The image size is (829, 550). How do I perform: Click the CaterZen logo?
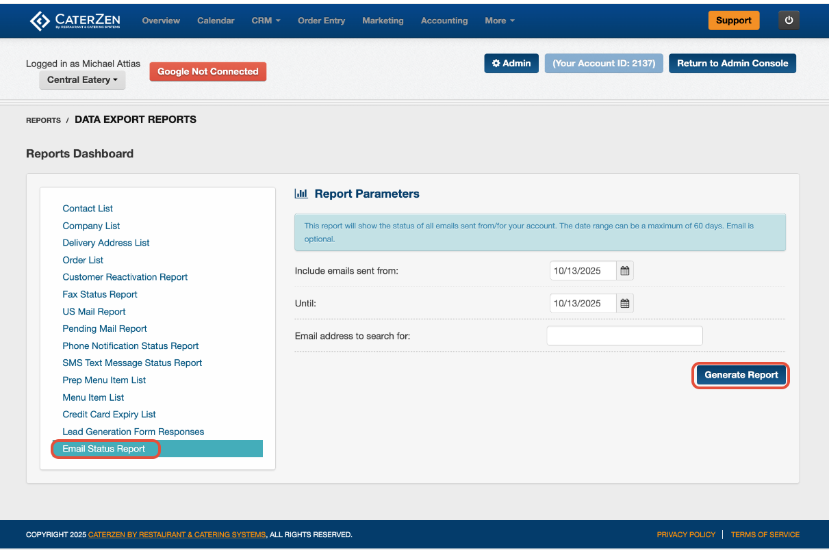(75, 21)
